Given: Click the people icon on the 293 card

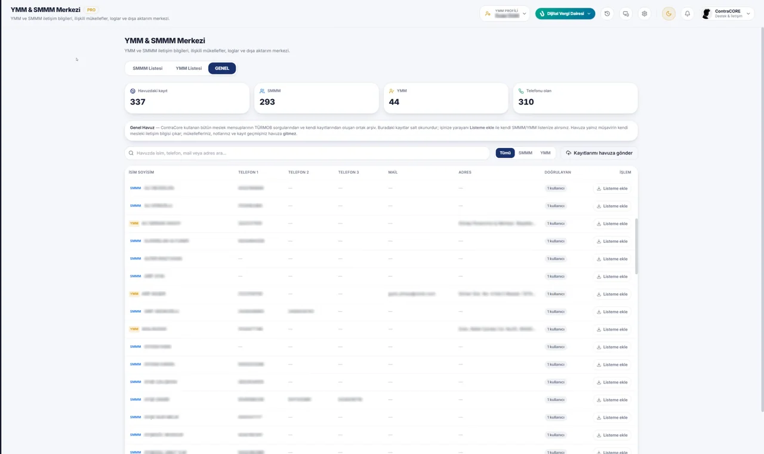Looking at the screenshot, I should point(262,91).
